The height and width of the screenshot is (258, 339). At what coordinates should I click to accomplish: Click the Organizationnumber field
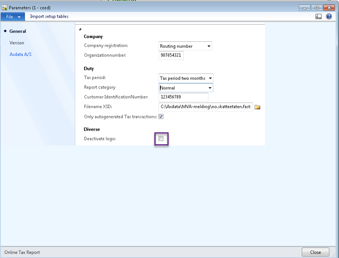(x=171, y=55)
